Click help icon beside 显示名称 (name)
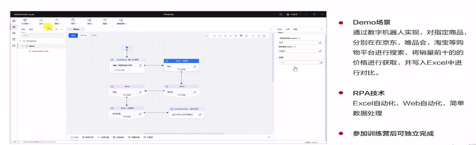Screen dimensions: 476x145 pos(299,38)
